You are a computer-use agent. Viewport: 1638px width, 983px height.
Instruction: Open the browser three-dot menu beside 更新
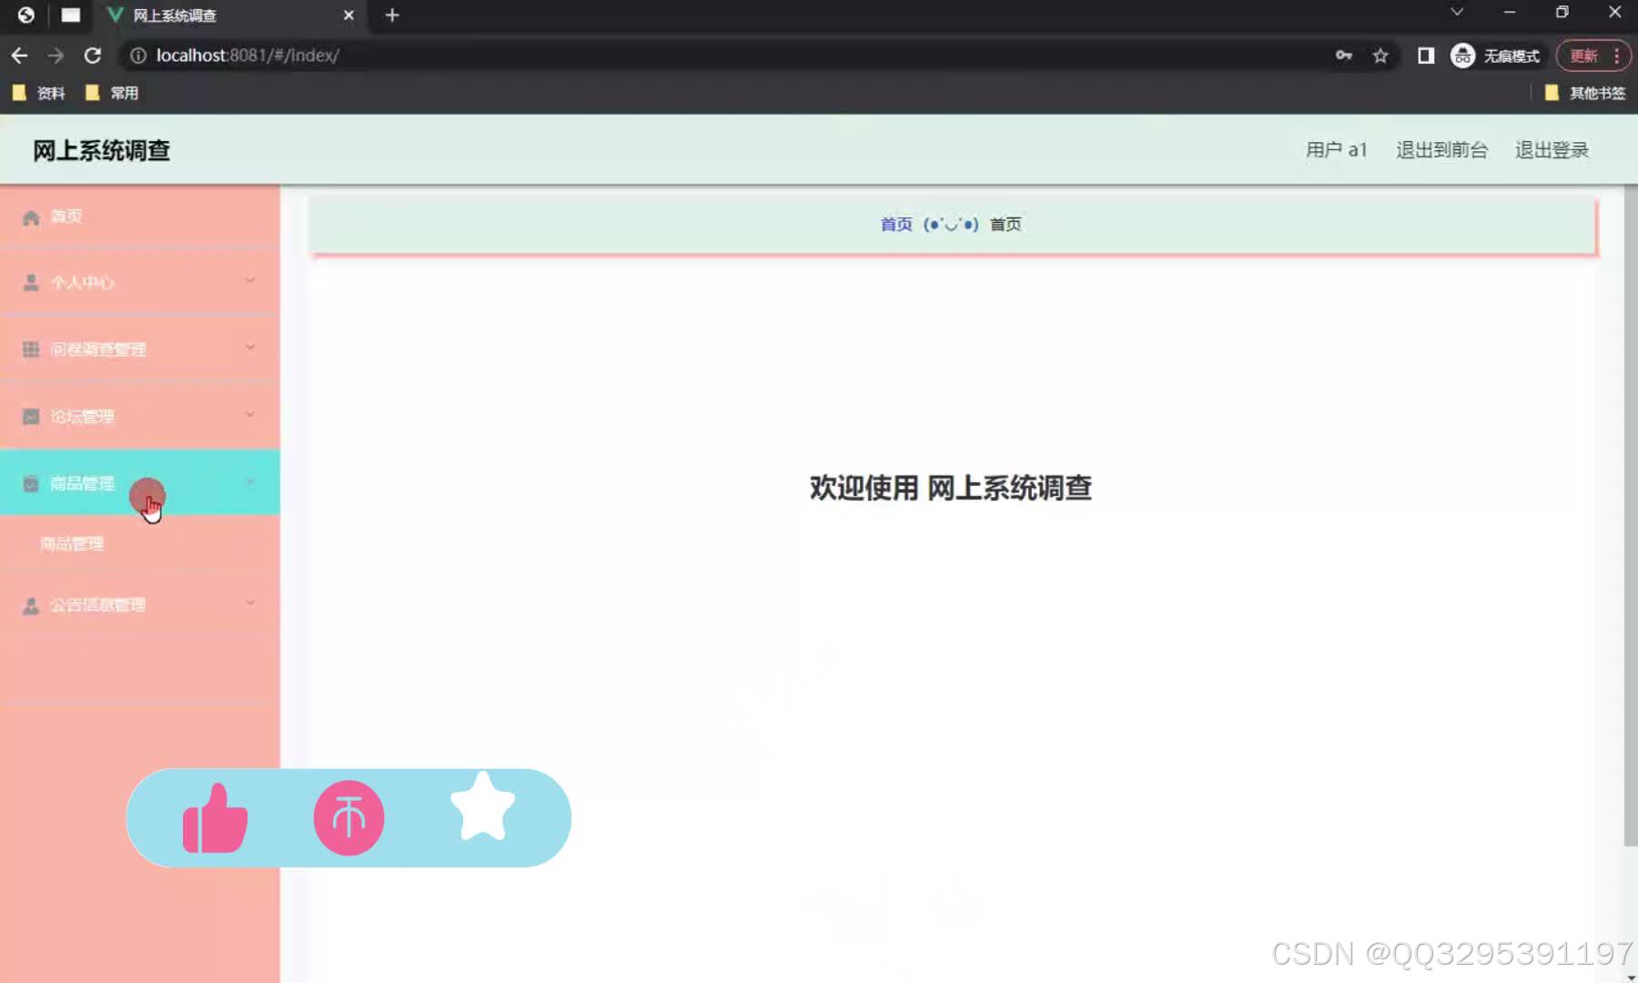1617,56
